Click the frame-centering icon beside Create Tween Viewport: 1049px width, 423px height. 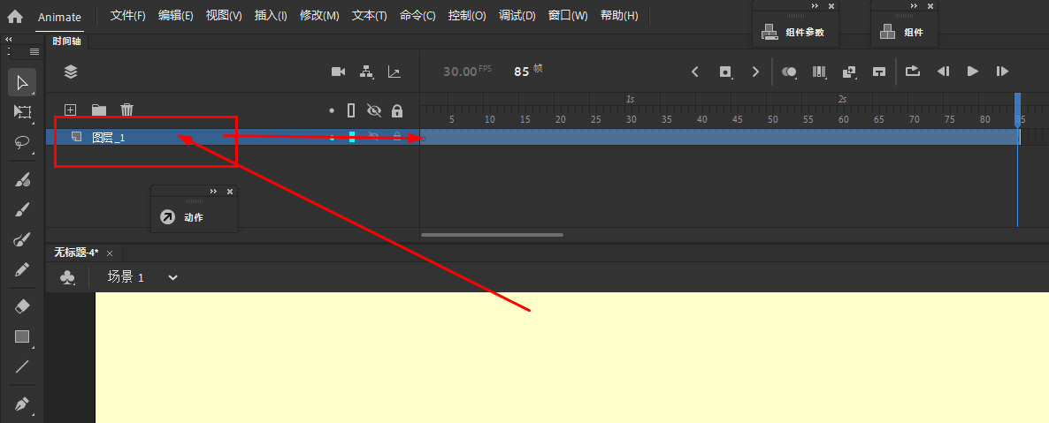click(879, 72)
